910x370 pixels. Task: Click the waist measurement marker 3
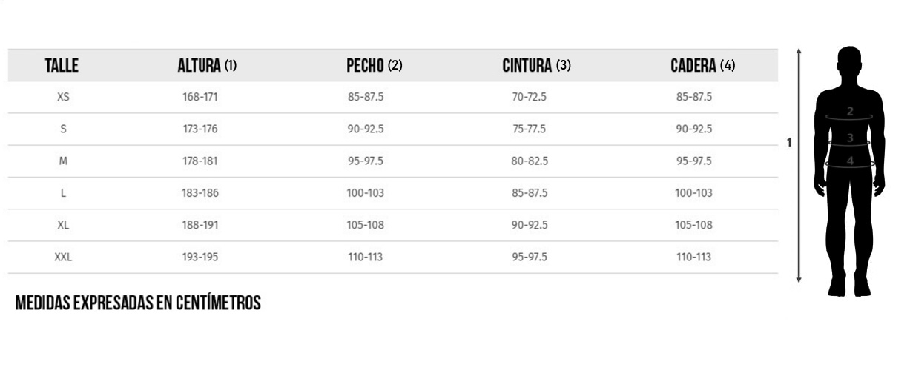(850, 138)
